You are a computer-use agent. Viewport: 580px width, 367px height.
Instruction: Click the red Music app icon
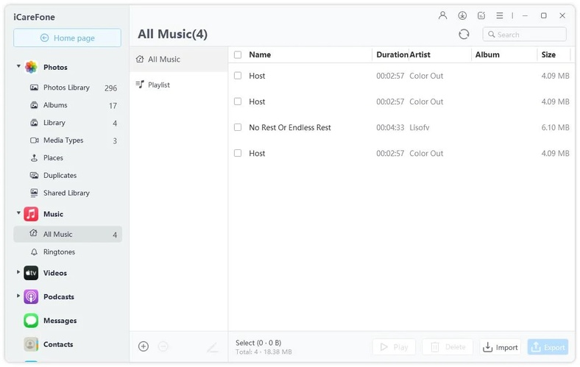[x=31, y=214]
